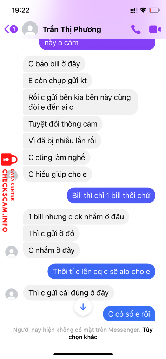Tap the Wi-Fi icon in status bar
Image resolution: width=166 pixels, height=359 pixels.
click(144, 10)
